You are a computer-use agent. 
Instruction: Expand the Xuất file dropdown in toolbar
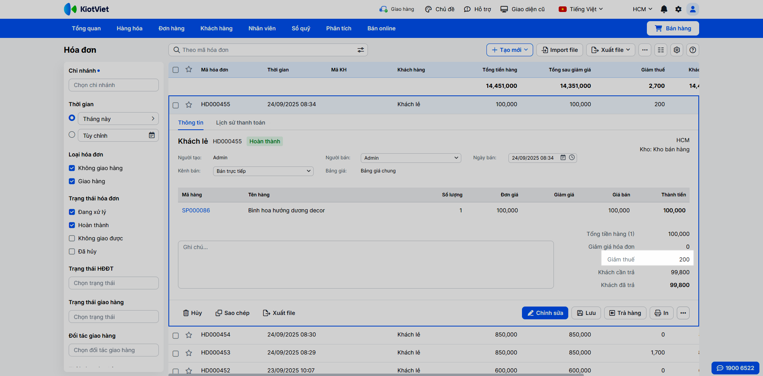pyautogui.click(x=610, y=50)
